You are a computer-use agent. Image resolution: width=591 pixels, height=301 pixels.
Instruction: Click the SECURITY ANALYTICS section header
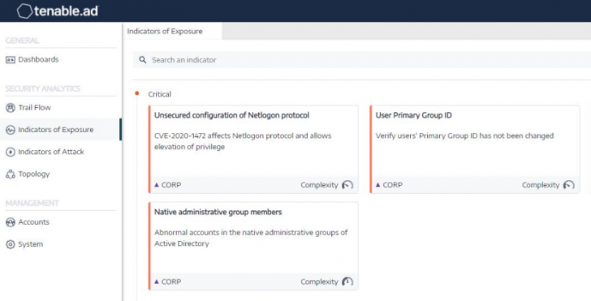pos(43,89)
